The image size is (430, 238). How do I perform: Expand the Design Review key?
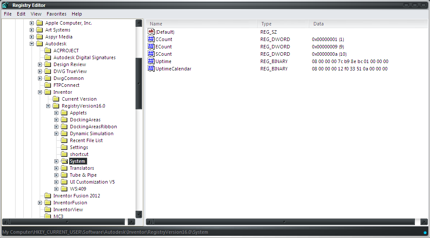coord(40,64)
